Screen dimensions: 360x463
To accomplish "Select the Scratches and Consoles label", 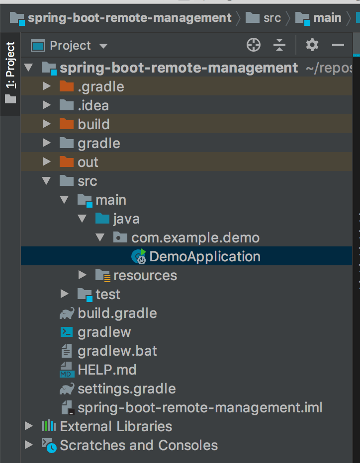I will coord(139,445).
